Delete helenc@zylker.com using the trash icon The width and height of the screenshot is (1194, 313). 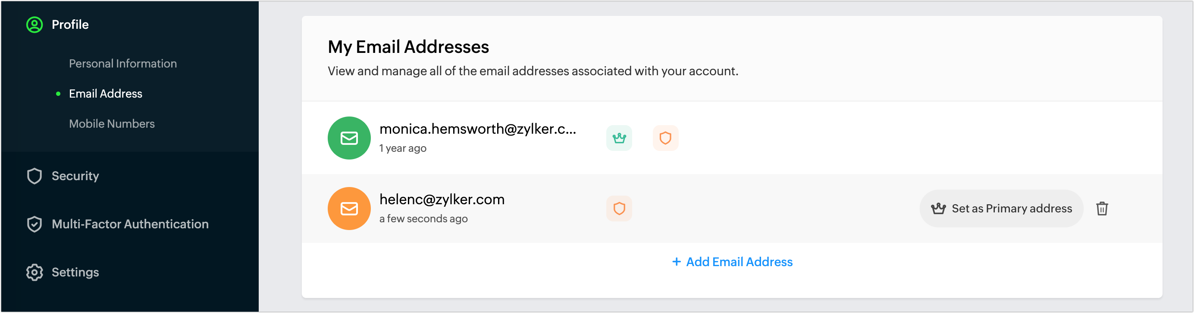(1102, 209)
